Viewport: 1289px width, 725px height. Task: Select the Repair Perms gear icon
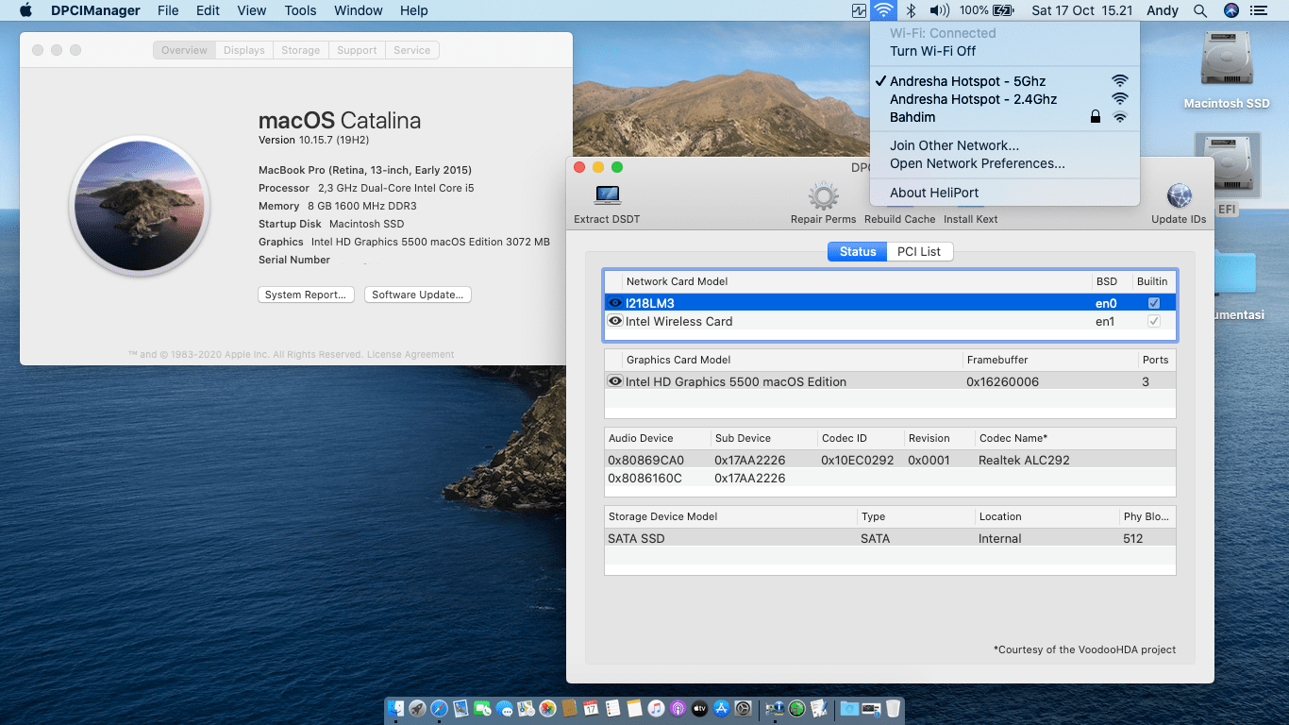point(823,197)
